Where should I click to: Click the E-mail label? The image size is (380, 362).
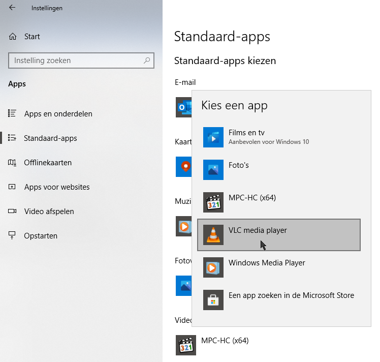click(185, 82)
